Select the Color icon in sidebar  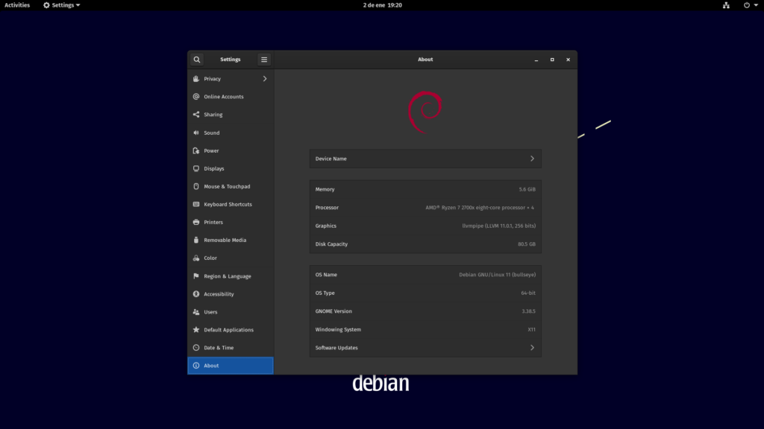(x=196, y=258)
